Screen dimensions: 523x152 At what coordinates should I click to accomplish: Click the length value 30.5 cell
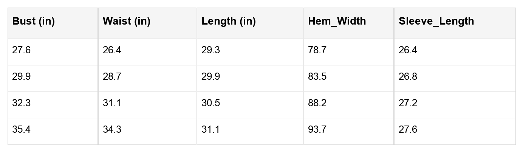click(211, 103)
